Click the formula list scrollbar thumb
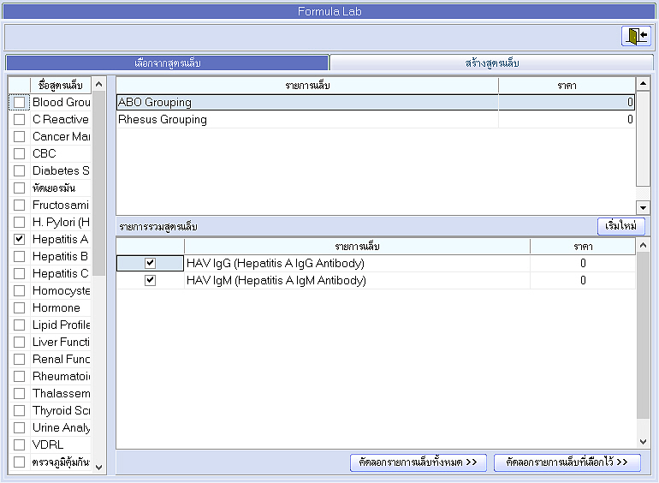Viewport: 659px width, 483px height. (x=99, y=183)
